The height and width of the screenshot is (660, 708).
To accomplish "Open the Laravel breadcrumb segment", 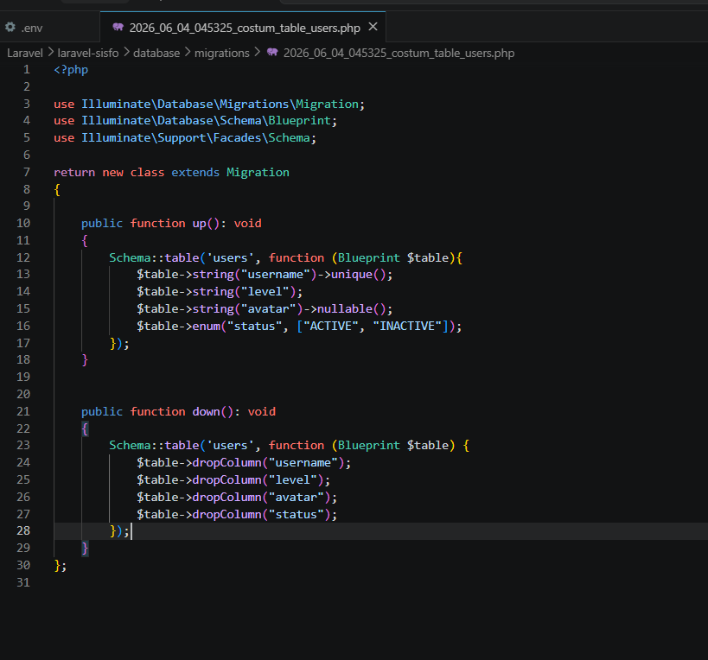I will (x=25, y=53).
